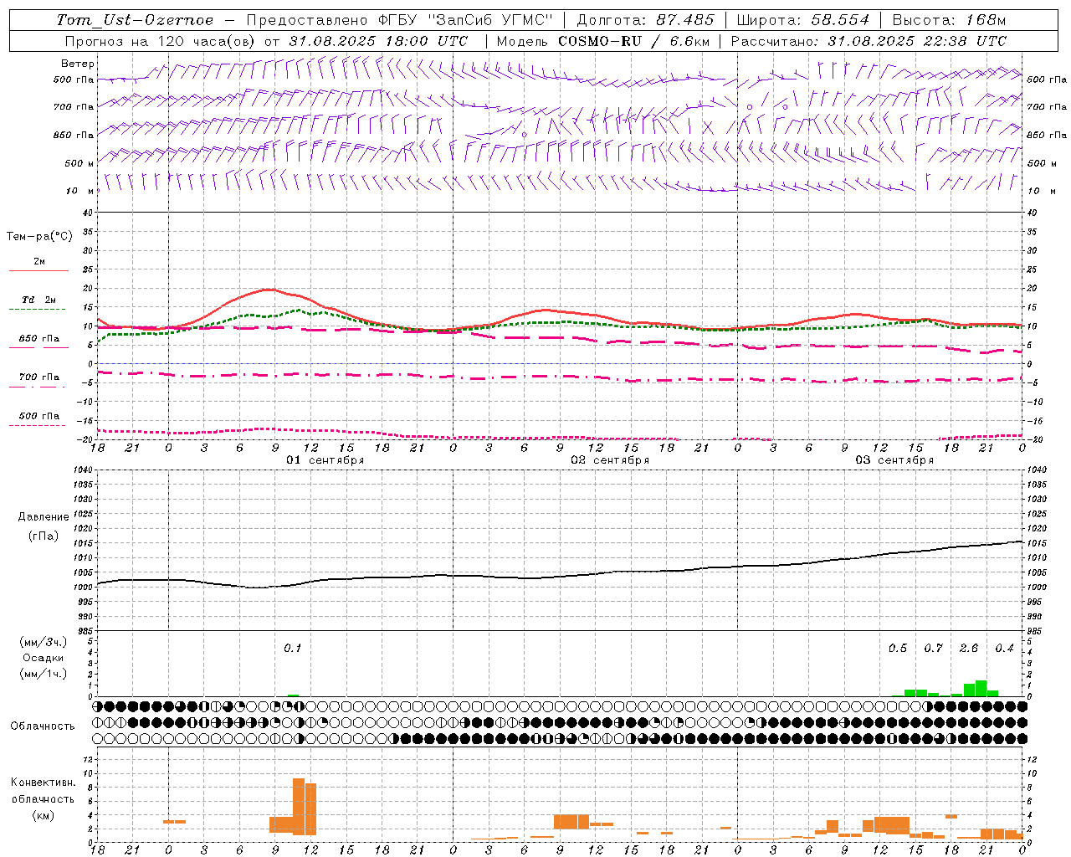
Task: Click the tallest green precipitation bar
Action: pyautogui.click(x=981, y=688)
